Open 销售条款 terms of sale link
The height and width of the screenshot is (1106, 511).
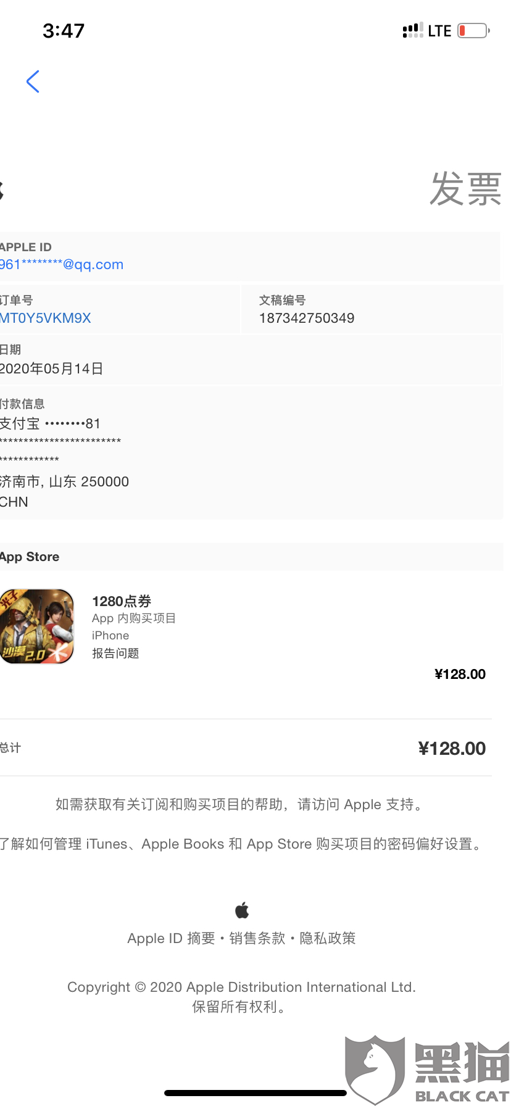click(257, 939)
